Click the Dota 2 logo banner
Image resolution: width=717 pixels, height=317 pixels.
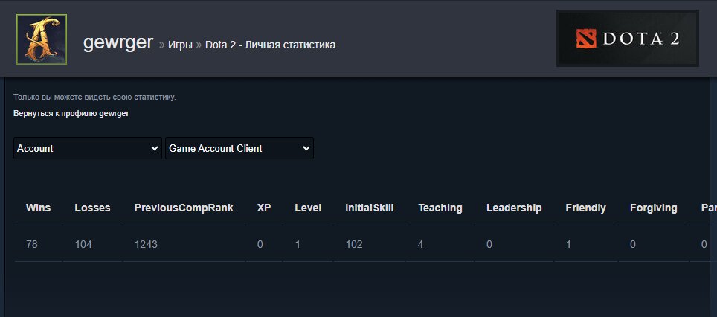click(x=628, y=39)
